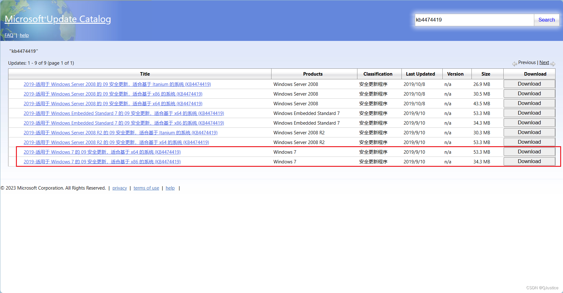Click the Previous page text

click(527, 62)
